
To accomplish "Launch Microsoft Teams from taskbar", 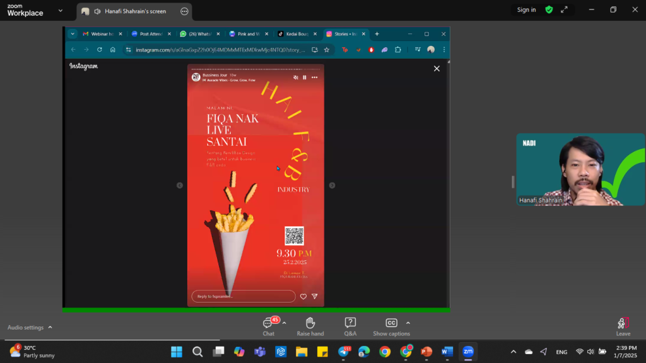I will pyautogui.click(x=260, y=352).
